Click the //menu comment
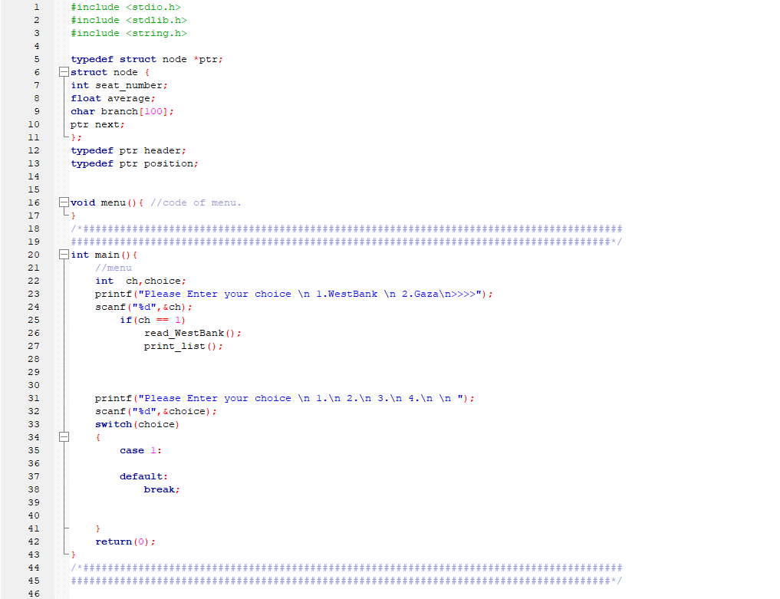The image size is (780, 599). coord(113,267)
